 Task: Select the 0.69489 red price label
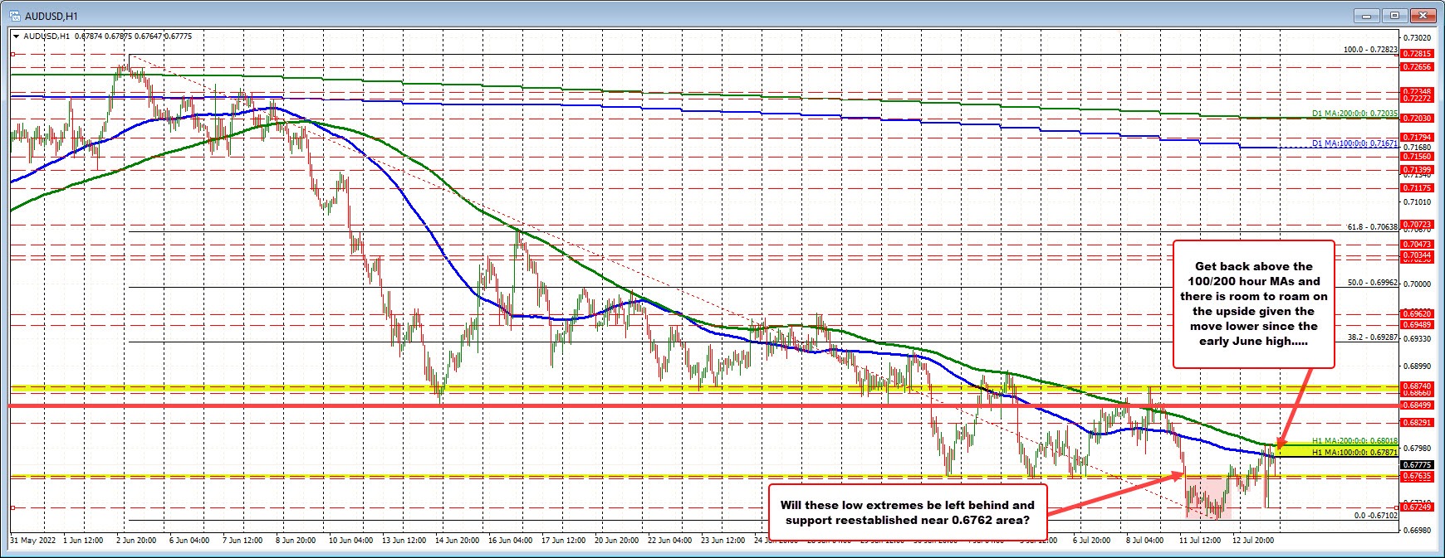pos(1417,324)
